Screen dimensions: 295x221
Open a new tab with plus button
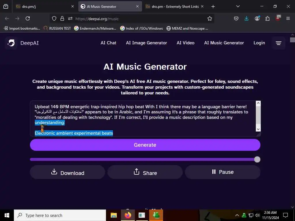point(213,7)
